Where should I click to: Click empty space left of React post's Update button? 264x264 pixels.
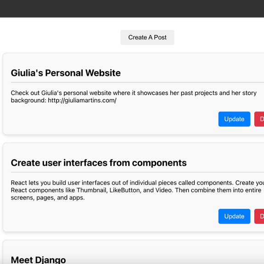tap(114, 216)
